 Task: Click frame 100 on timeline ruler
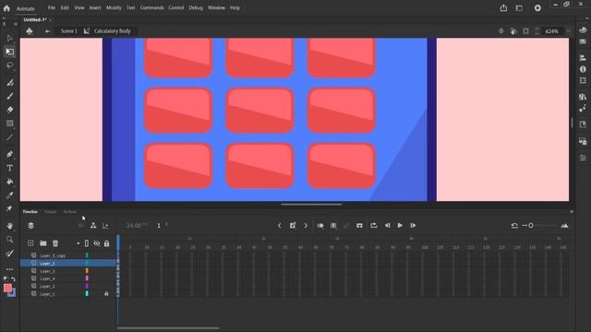[425, 247]
